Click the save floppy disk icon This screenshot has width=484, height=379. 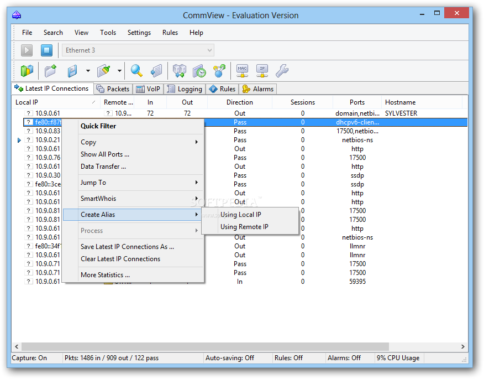click(72, 71)
